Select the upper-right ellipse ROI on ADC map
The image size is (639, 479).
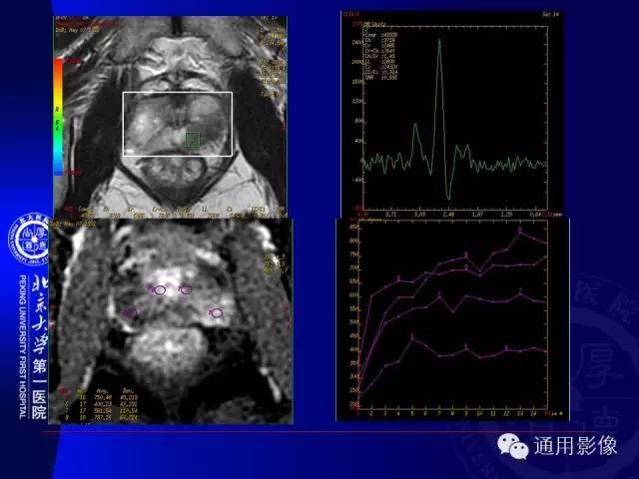pos(186,289)
